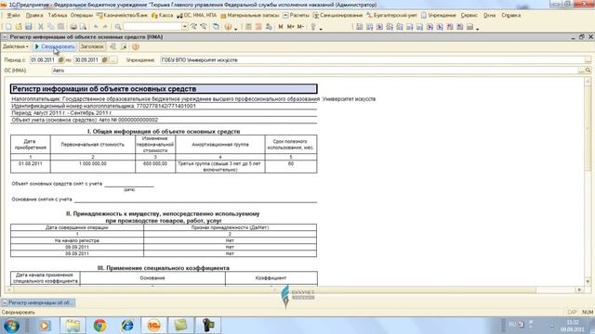Click the vertical scrollbar down arrow
The height and width of the screenshot is (334, 595).
tap(588, 282)
